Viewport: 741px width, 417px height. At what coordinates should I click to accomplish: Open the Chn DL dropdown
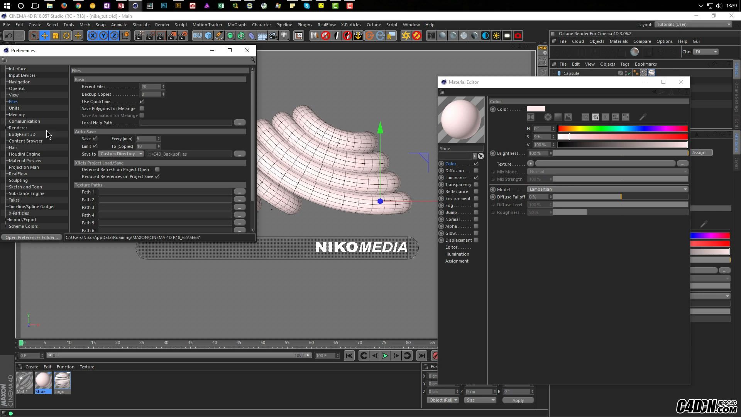(706, 52)
